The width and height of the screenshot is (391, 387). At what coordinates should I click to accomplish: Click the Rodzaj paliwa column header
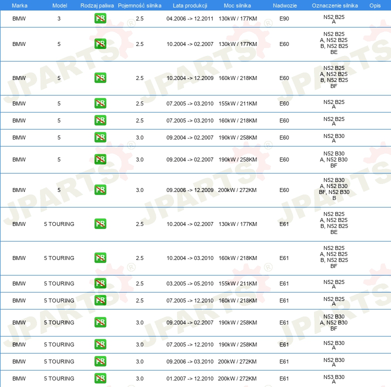point(97,5)
